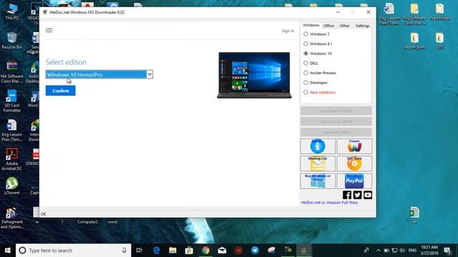Click the ENG language indicator
Image resolution: width=458 pixels, height=257 pixels.
(x=412, y=251)
